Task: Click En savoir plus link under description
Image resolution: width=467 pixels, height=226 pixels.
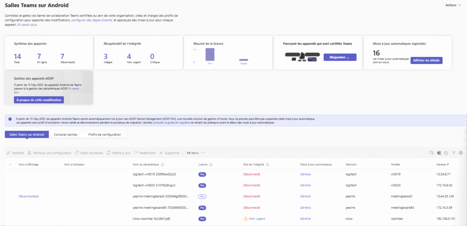Action: [x=27, y=25]
